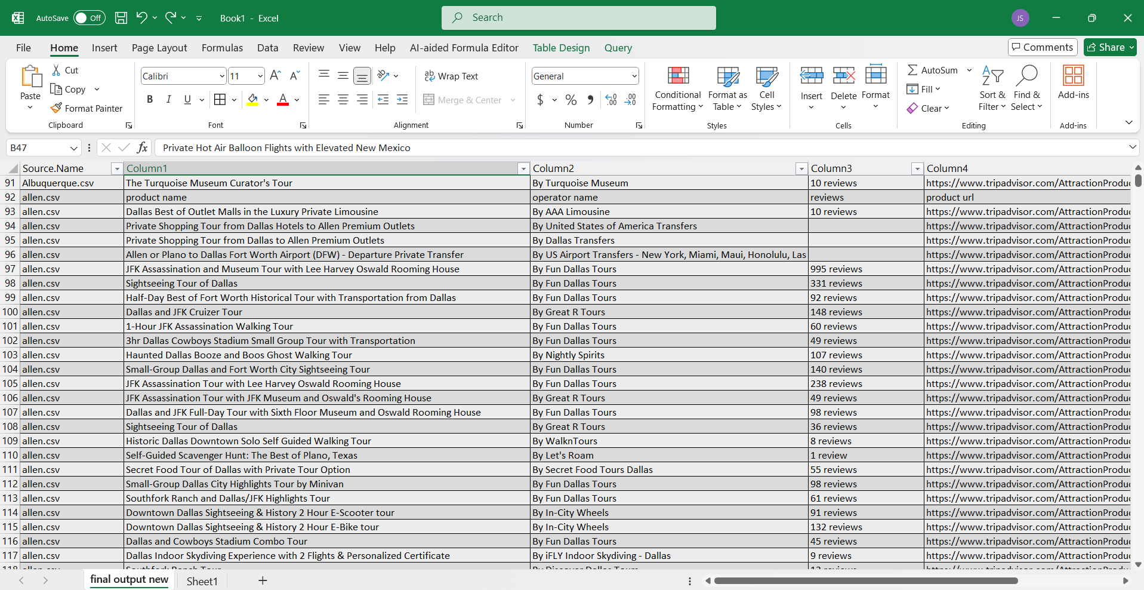1144x590 pixels.
Task: Open Column1 filter dropdown
Action: click(x=523, y=169)
